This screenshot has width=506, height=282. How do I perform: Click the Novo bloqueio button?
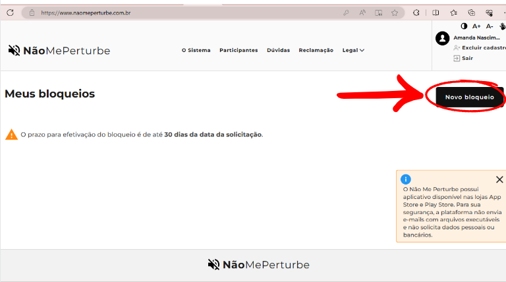point(470,97)
